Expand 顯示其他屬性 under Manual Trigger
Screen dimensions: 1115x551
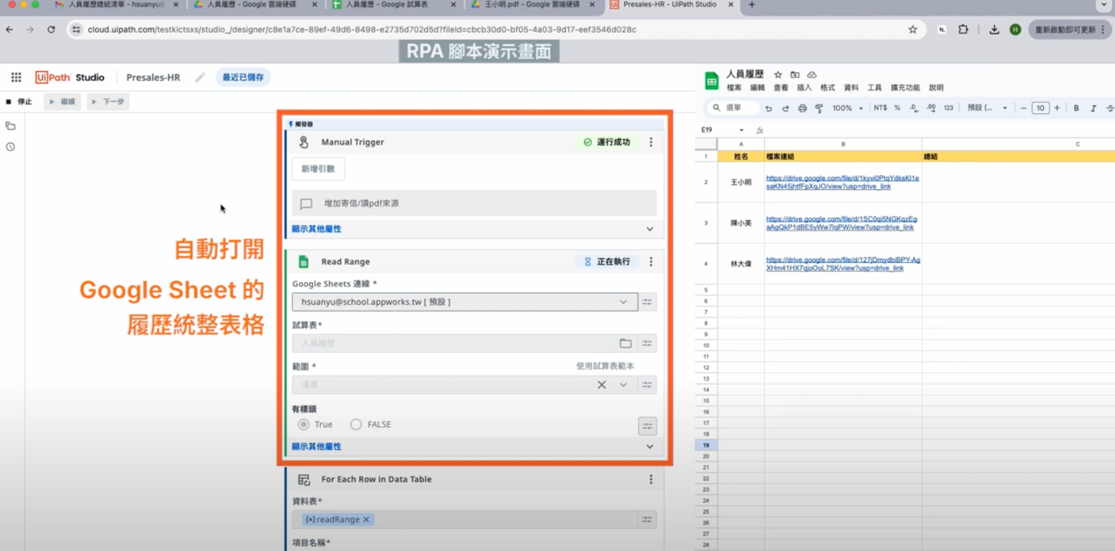pos(474,229)
